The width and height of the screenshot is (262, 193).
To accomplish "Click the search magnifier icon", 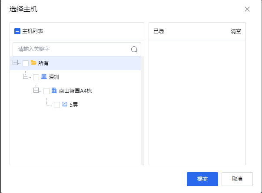I will click(134, 49).
